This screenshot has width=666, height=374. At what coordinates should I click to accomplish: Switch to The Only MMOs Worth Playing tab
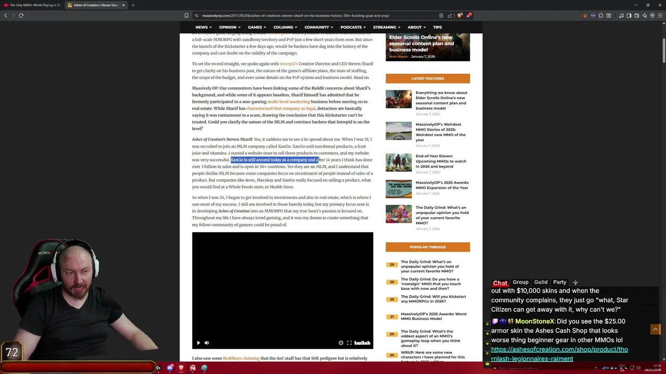32,5
